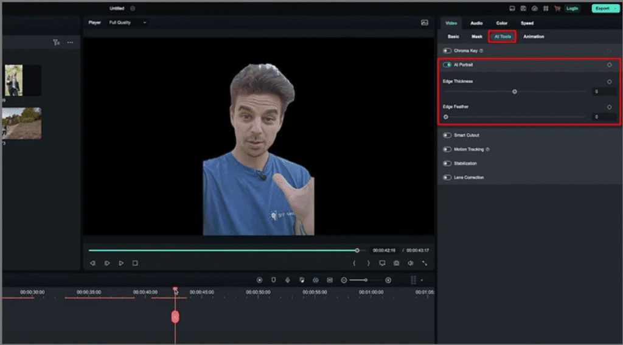Click the snapshot image icon in player header
This screenshot has width=623, height=345.
424,23
